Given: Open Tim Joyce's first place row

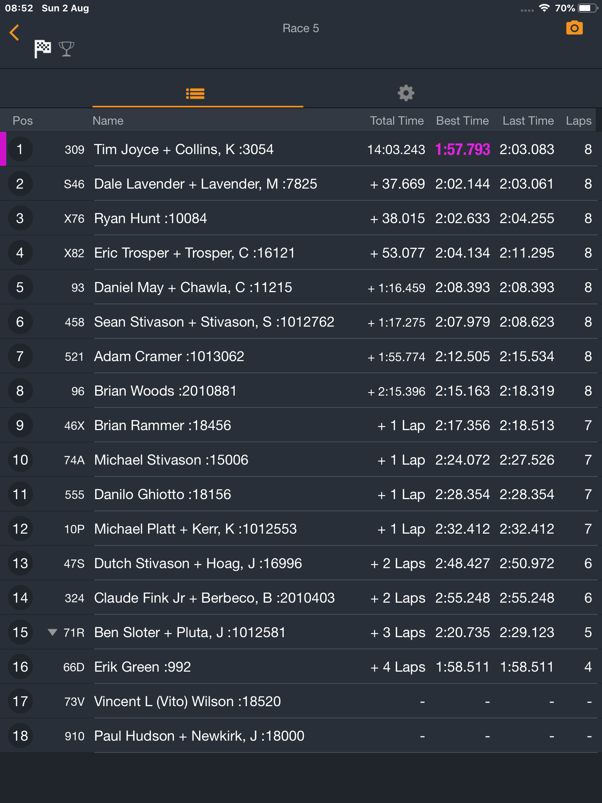Looking at the screenshot, I should tap(301, 149).
